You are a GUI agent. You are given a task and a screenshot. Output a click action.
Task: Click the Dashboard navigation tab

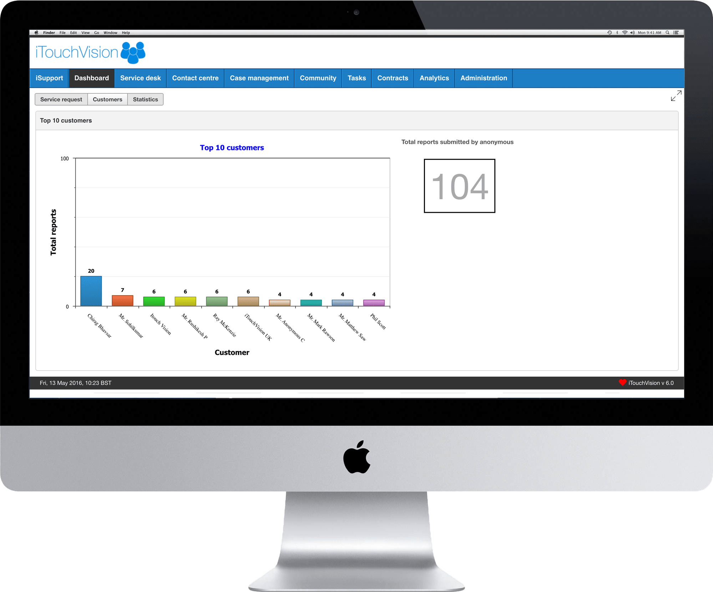pyautogui.click(x=91, y=77)
